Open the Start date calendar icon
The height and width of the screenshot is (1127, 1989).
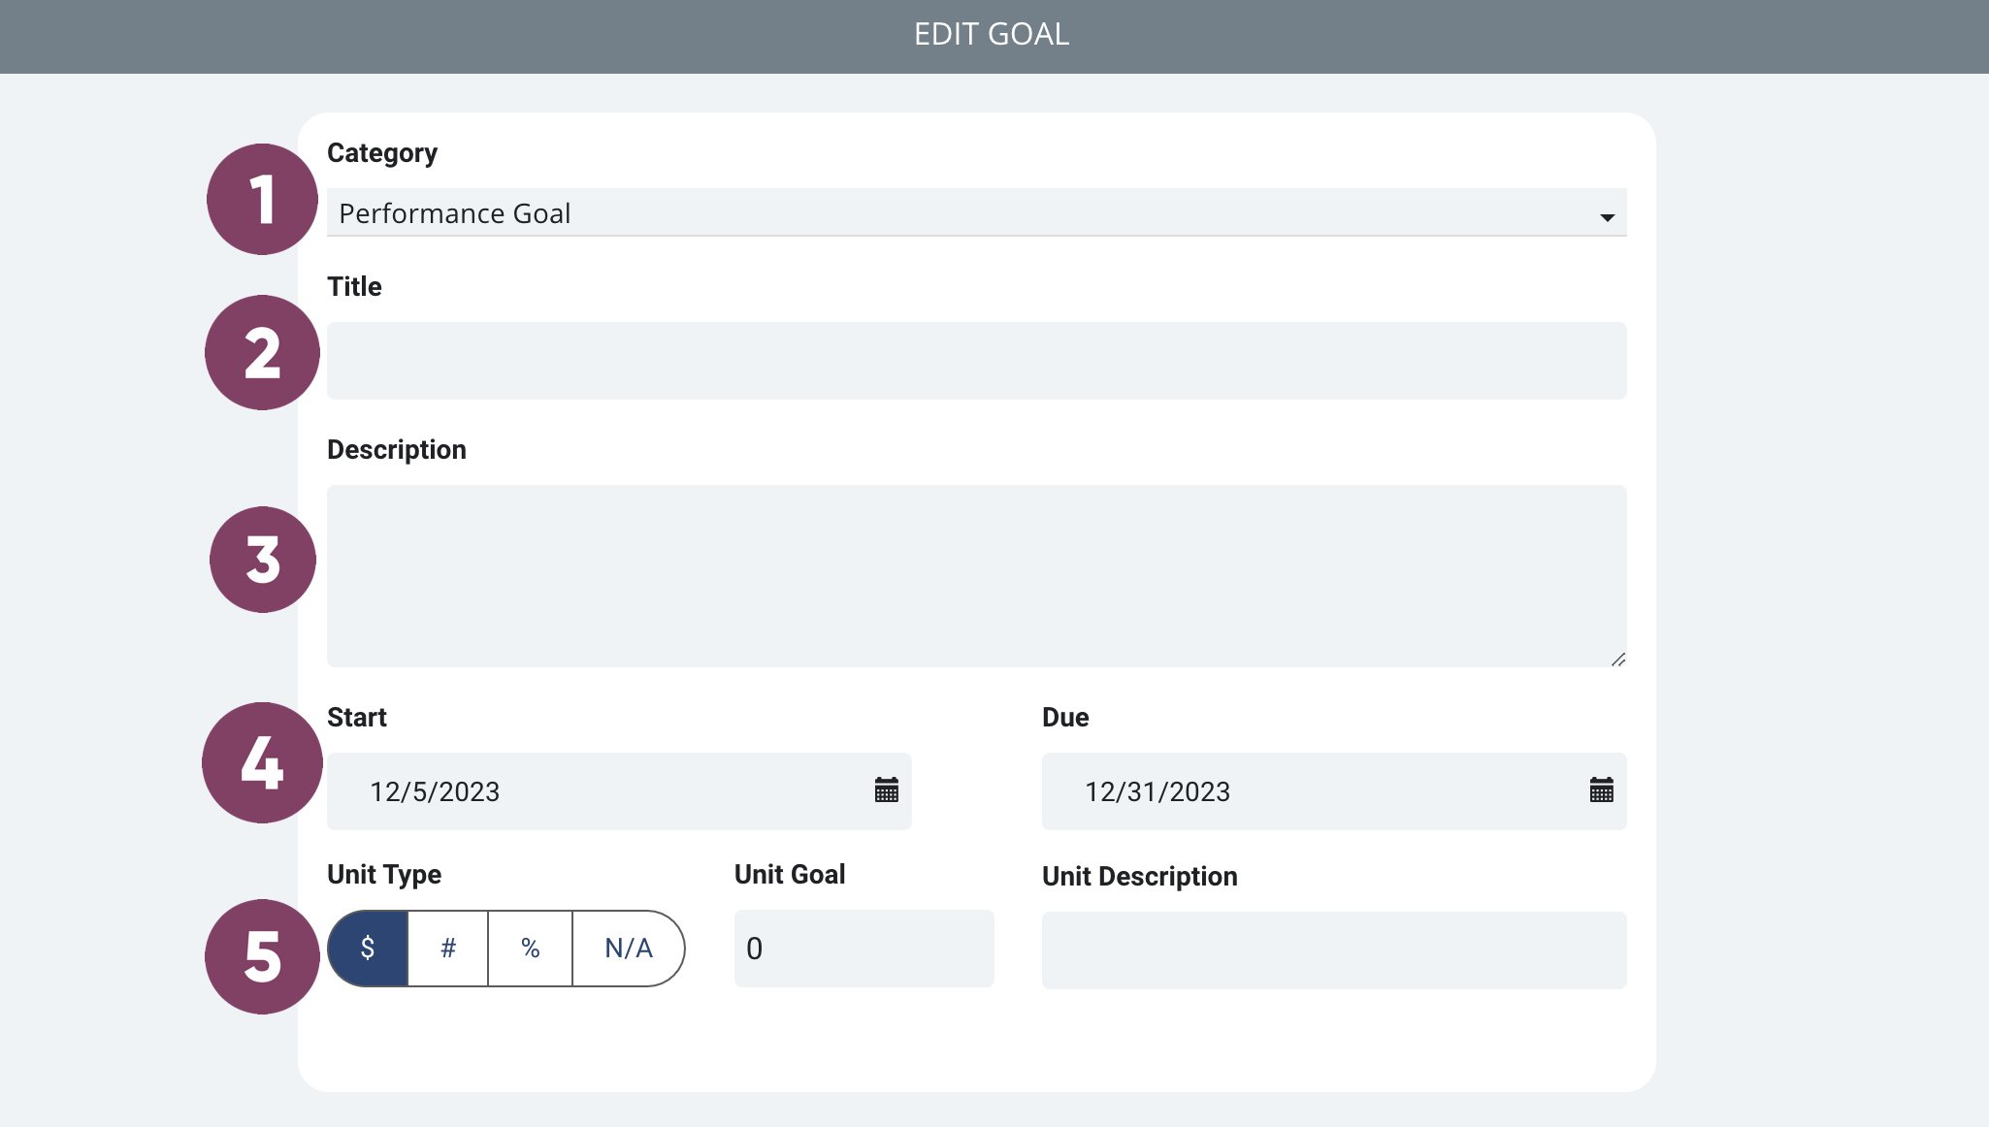886,789
